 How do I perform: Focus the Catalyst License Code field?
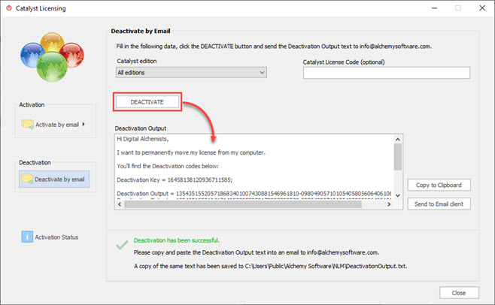coord(387,73)
